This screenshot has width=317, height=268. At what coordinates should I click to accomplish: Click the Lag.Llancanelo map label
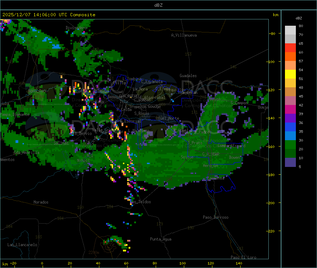point(23,245)
